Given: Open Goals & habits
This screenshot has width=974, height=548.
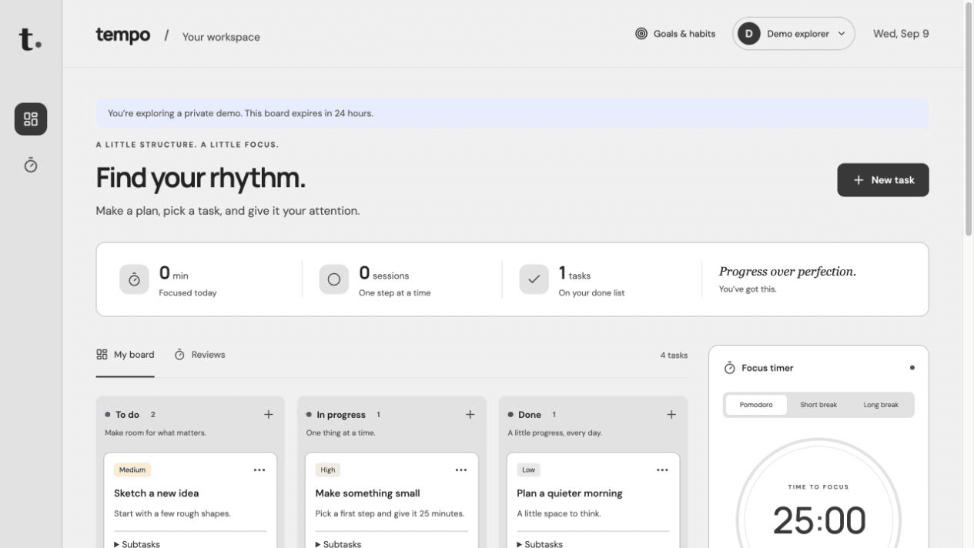Looking at the screenshot, I should click(x=675, y=34).
